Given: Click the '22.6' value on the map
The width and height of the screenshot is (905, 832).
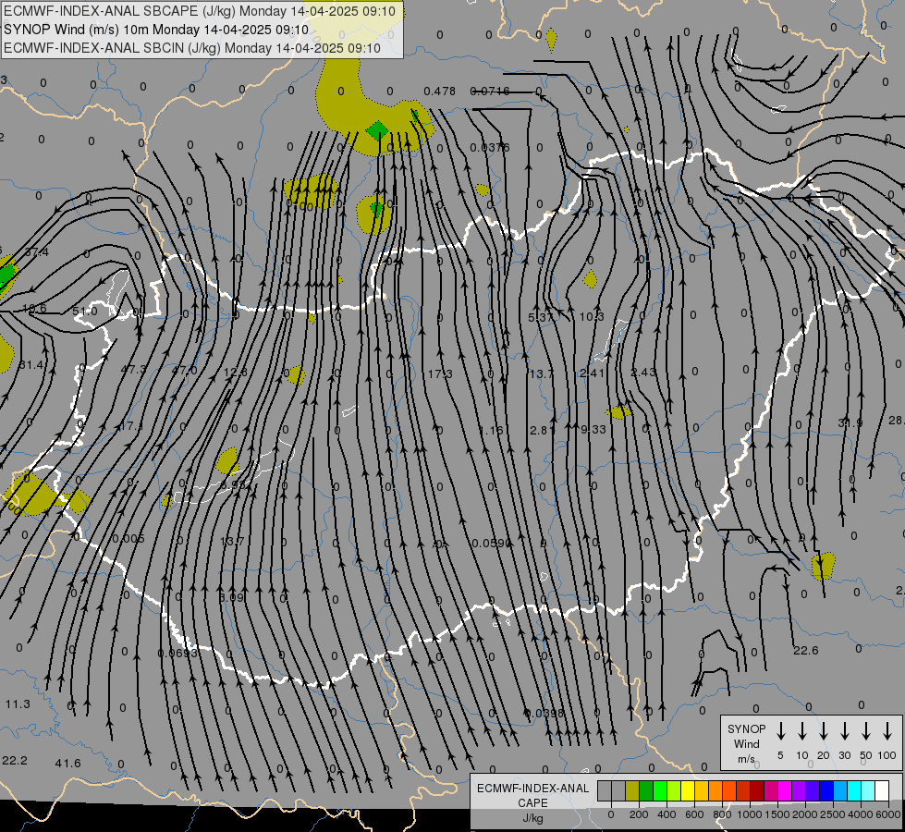Looking at the screenshot, I should (x=806, y=651).
